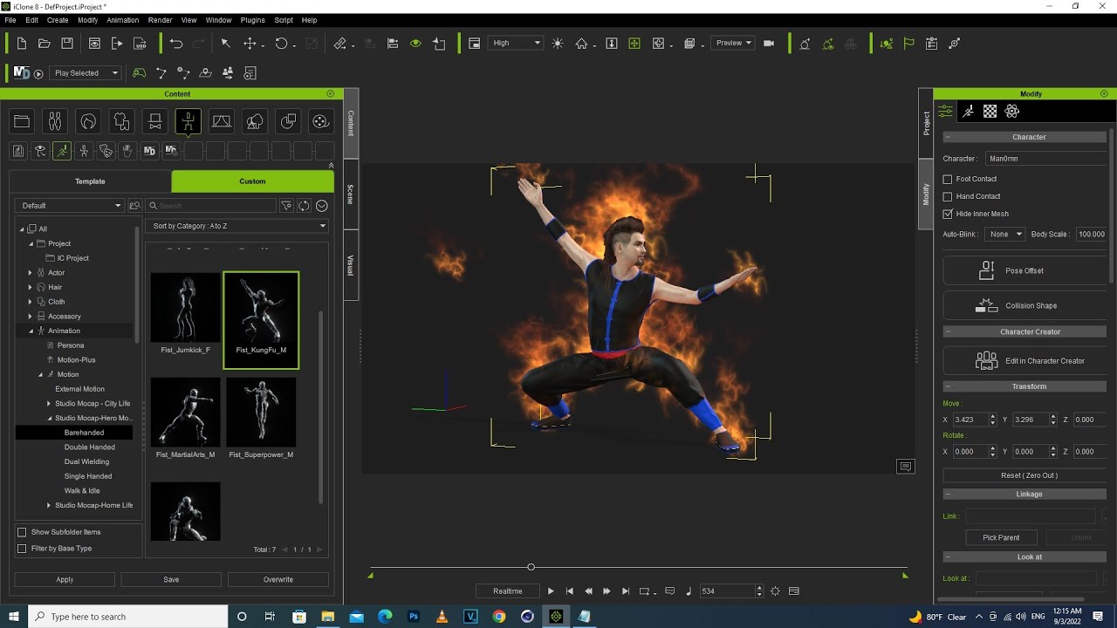The image size is (1117, 628).
Task: Enable the Hand Contact checkbox
Action: tap(948, 196)
